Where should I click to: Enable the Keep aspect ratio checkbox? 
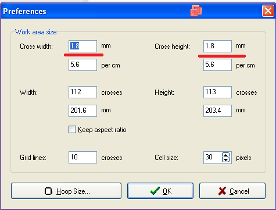point(72,130)
